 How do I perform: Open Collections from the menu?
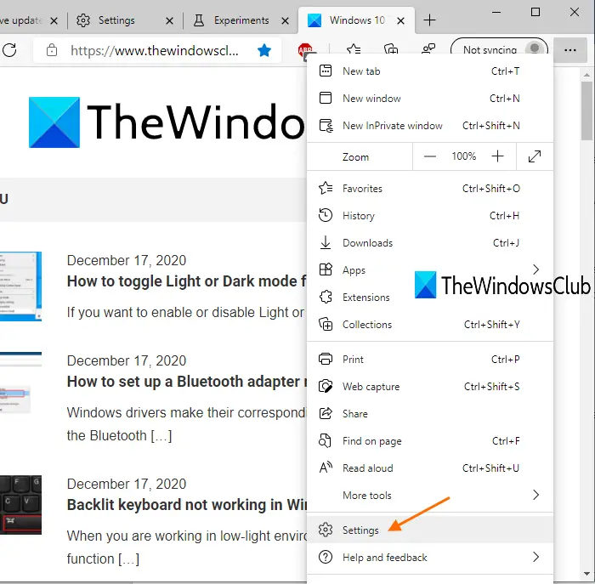[x=430, y=325]
